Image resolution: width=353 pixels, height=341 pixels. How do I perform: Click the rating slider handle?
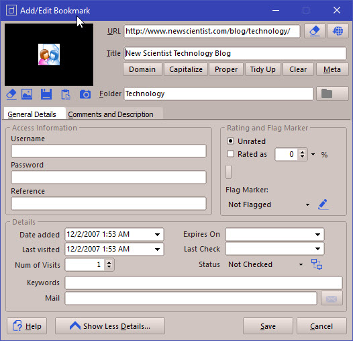pyautogui.click(x=228, y=172)
